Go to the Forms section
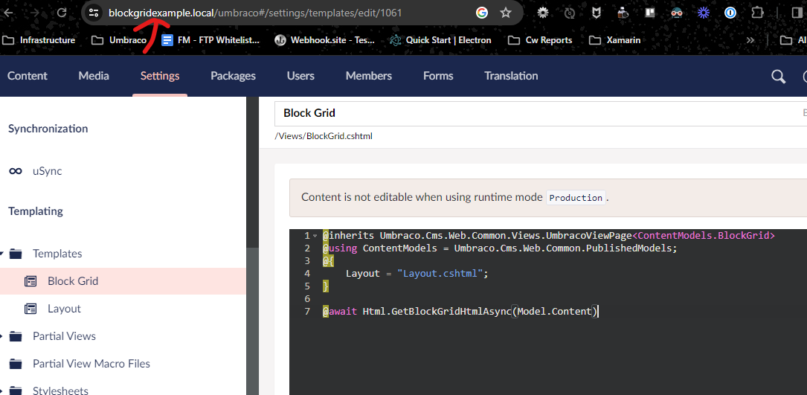Screen dimensions: 807x395 tap(438, 76)
